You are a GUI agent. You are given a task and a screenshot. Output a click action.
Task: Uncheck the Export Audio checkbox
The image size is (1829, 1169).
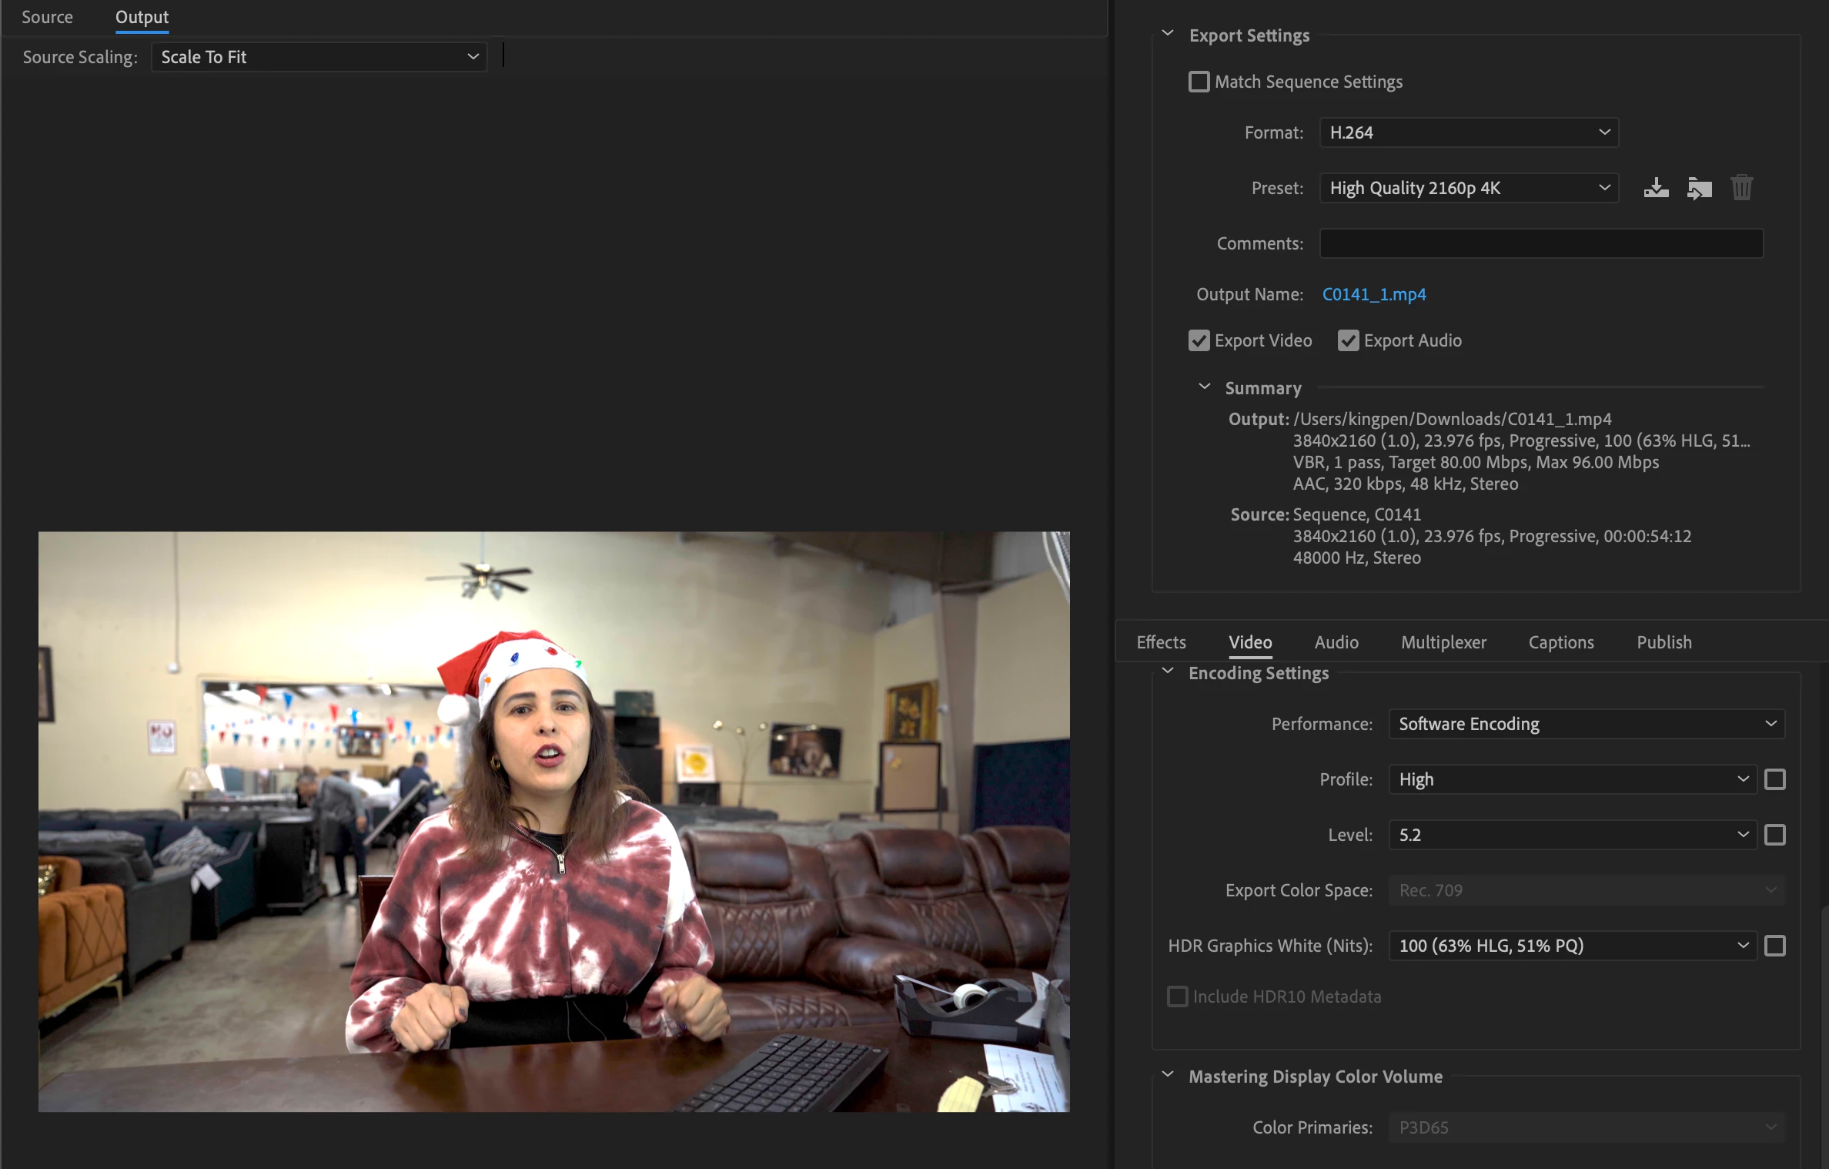coord(1348,340)
